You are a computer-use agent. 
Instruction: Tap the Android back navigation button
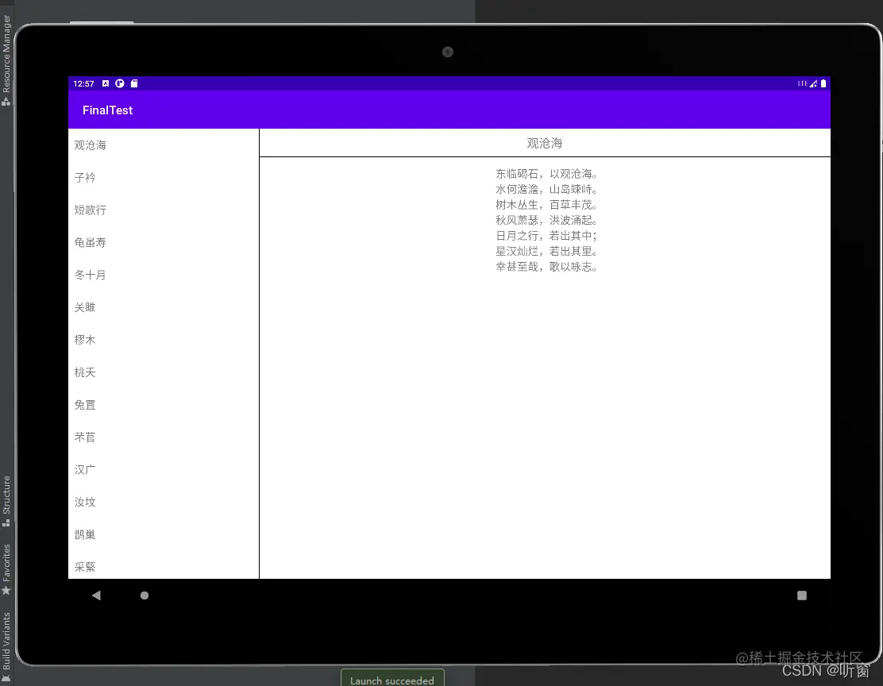(96, 595)
